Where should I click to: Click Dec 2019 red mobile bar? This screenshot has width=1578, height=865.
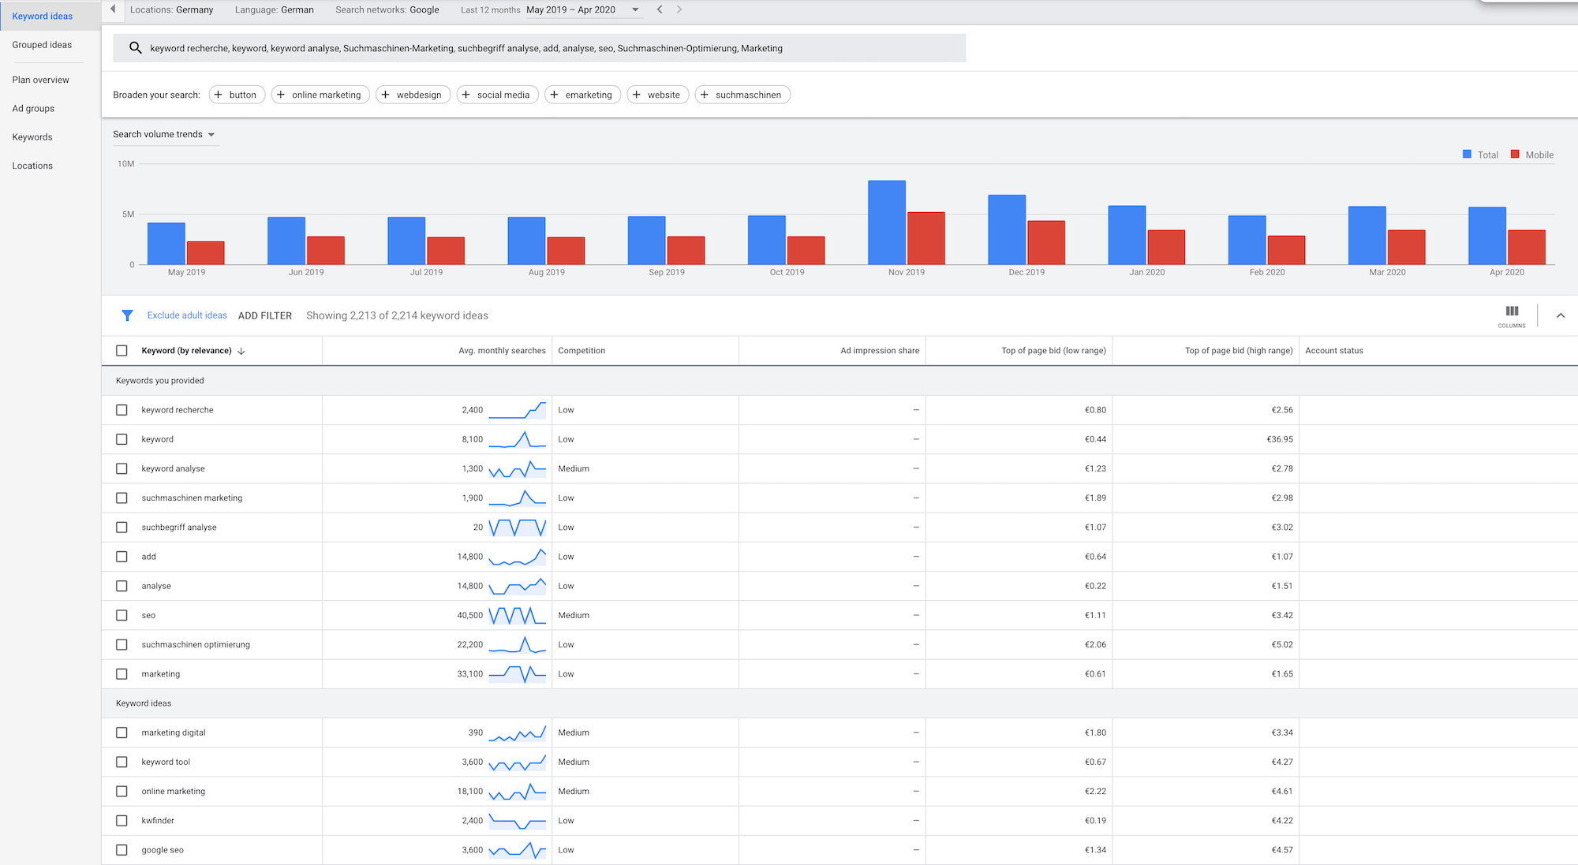click(1046, 243)
